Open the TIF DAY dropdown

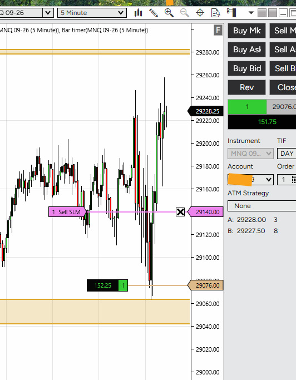pos(287,154)
